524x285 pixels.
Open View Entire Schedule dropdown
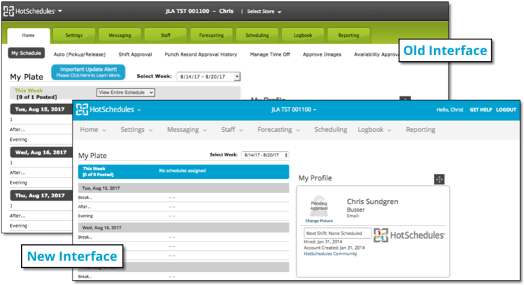click(126, 93)
